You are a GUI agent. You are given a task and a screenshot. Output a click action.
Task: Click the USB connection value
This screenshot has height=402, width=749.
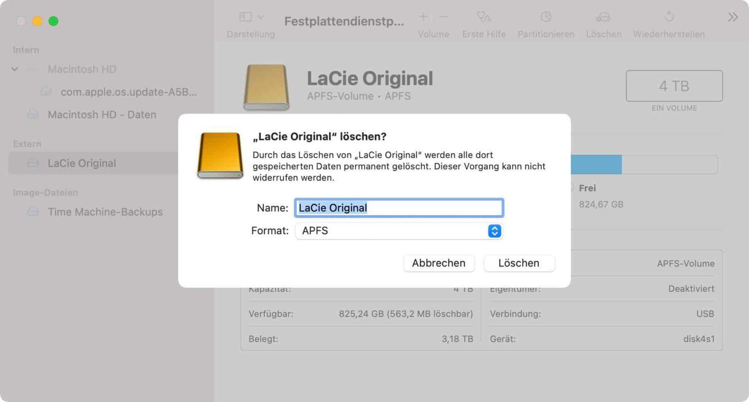705,314
